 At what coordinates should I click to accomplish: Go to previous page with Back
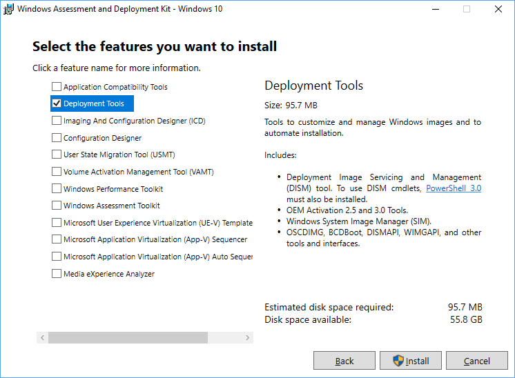click(x=344, y=361)
